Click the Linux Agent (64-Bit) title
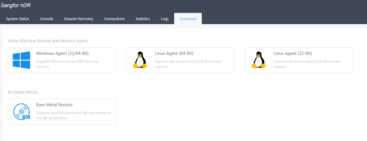367x141 pixels. [174, 53]
